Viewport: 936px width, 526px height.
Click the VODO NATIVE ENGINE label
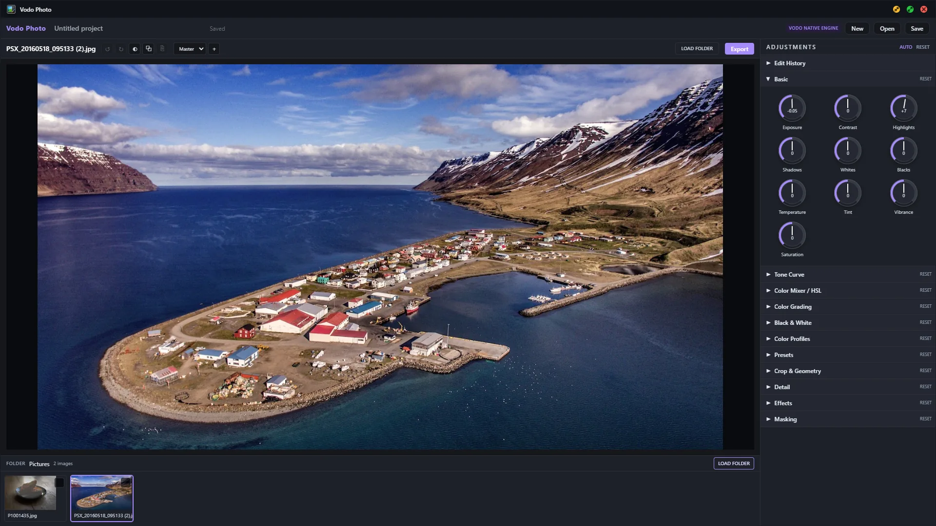coord(813,28)
